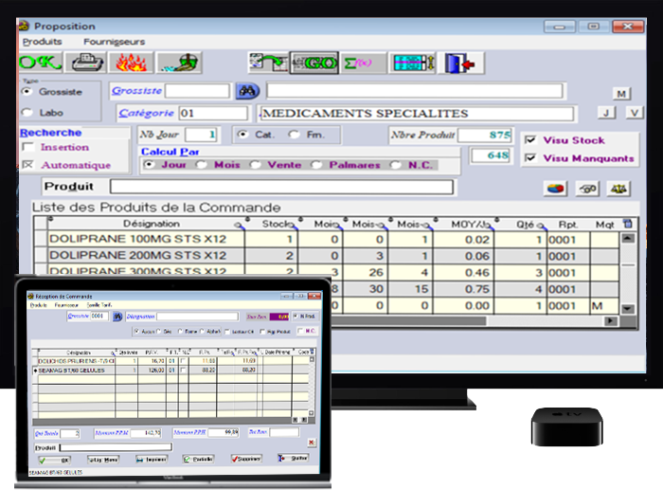Open Produits menu in Réception de Commande
Screen dimensions: 663x490
point(38,304)
